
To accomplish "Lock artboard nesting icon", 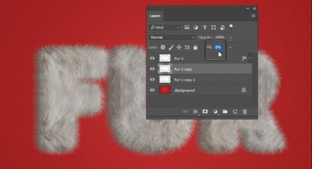I will 187,47.
